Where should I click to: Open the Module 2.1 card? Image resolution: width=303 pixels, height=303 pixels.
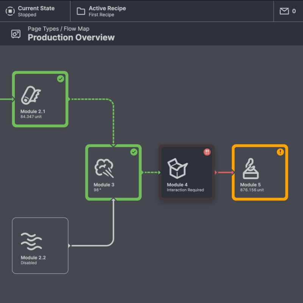pyautogui.click(x=40, y=99)
